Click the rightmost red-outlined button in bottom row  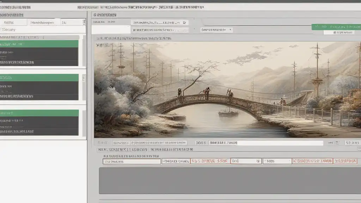(x=346, y=161)
